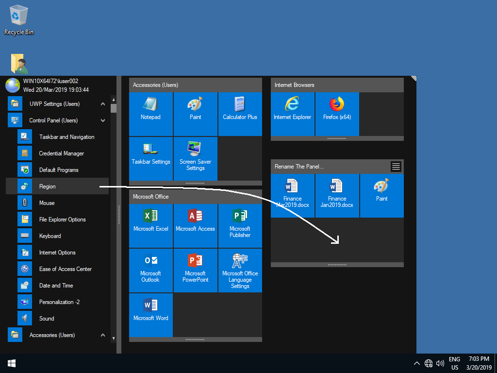Open Date and Time settings item

click(56, 286)
